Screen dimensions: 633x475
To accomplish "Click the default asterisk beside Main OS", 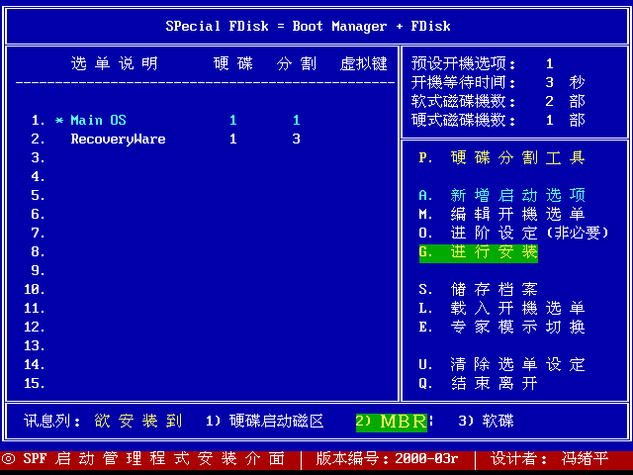I will pyautogui.click(x=59, y=121).
